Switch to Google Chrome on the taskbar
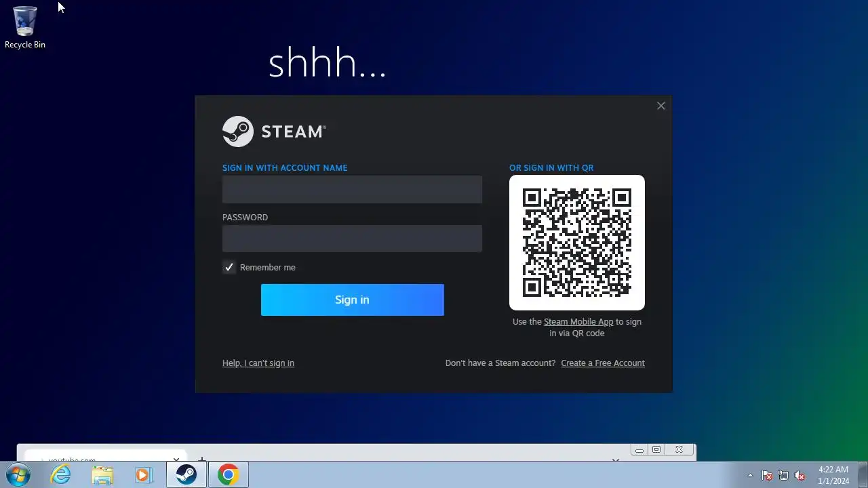Screen dimensions: 868x488 click(228, 474)
